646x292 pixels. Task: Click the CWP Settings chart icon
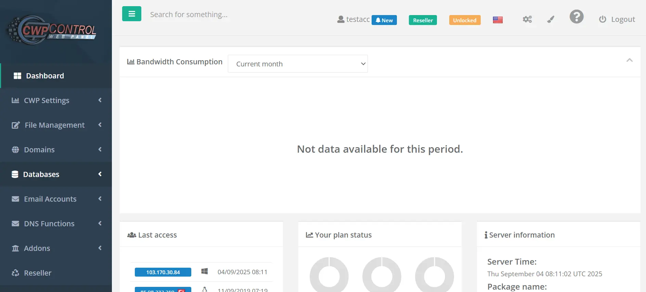click(15, 100)
